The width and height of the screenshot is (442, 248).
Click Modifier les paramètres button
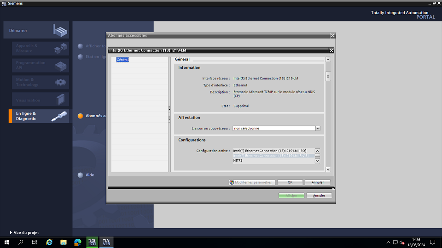(x=252, y=182)
